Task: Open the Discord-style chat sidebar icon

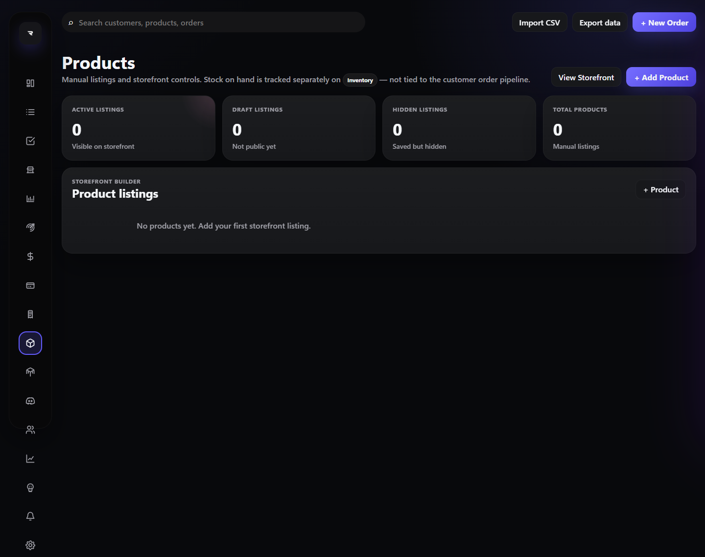Action: point(30,401)
